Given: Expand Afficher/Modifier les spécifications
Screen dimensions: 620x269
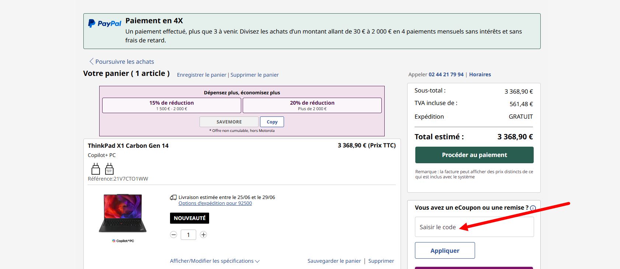Looking at the screenshot, I should coord(215,261).
